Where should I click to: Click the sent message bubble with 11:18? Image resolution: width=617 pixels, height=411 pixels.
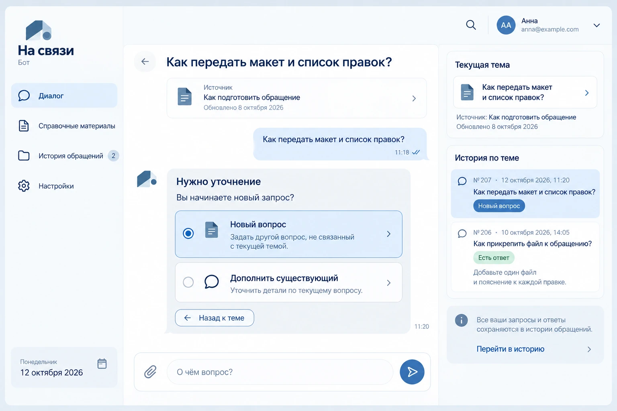(x=340, y=144)
